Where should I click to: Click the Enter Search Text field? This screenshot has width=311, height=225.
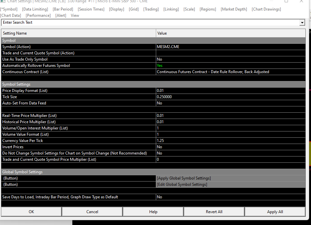click(x=150, y=22)
